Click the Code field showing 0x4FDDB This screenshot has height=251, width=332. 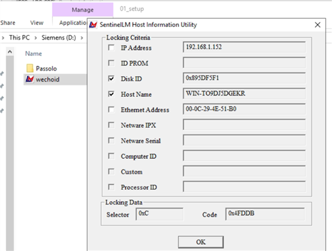click(265, 214)
